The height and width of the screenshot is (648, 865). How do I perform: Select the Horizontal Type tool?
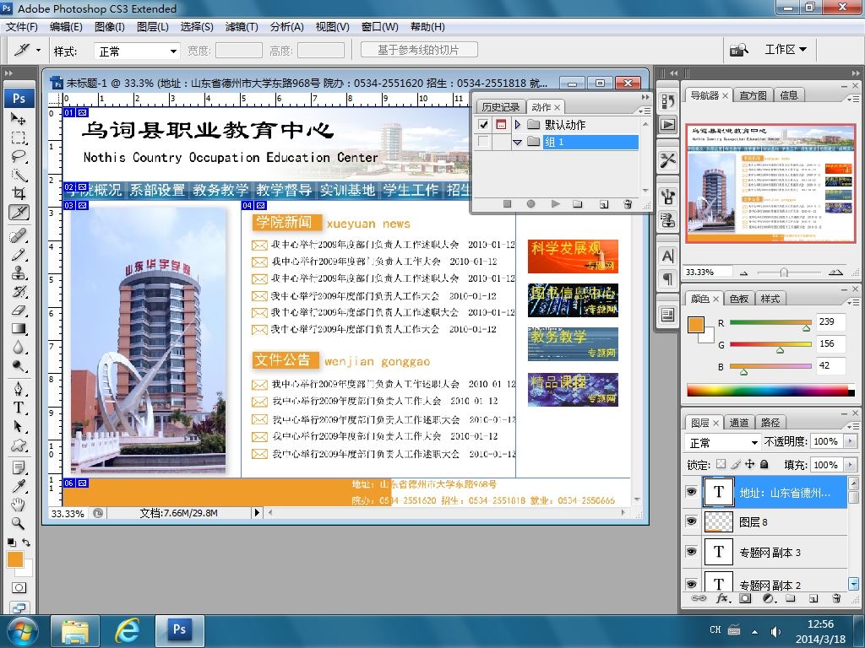point(19,408)
